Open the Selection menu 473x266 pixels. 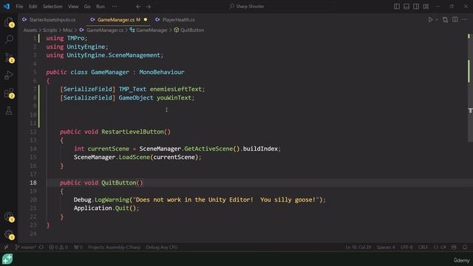pyautogui.click(x=52, y=7)
